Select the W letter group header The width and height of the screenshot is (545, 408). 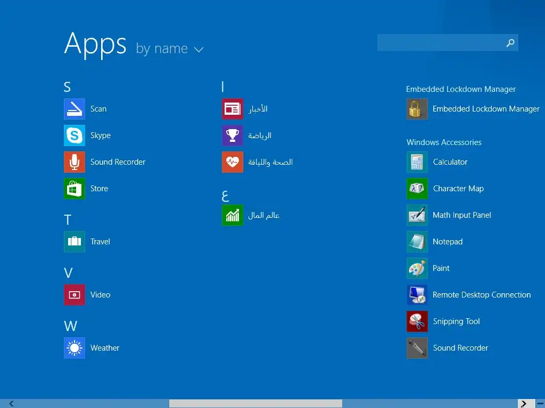pos(71,326)
